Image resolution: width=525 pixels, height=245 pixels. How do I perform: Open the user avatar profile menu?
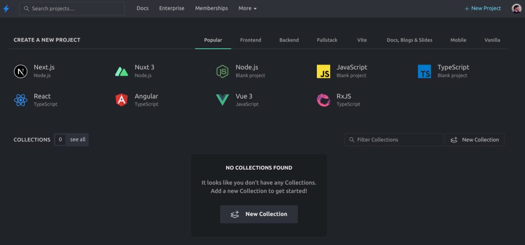[x=516, y=9]
